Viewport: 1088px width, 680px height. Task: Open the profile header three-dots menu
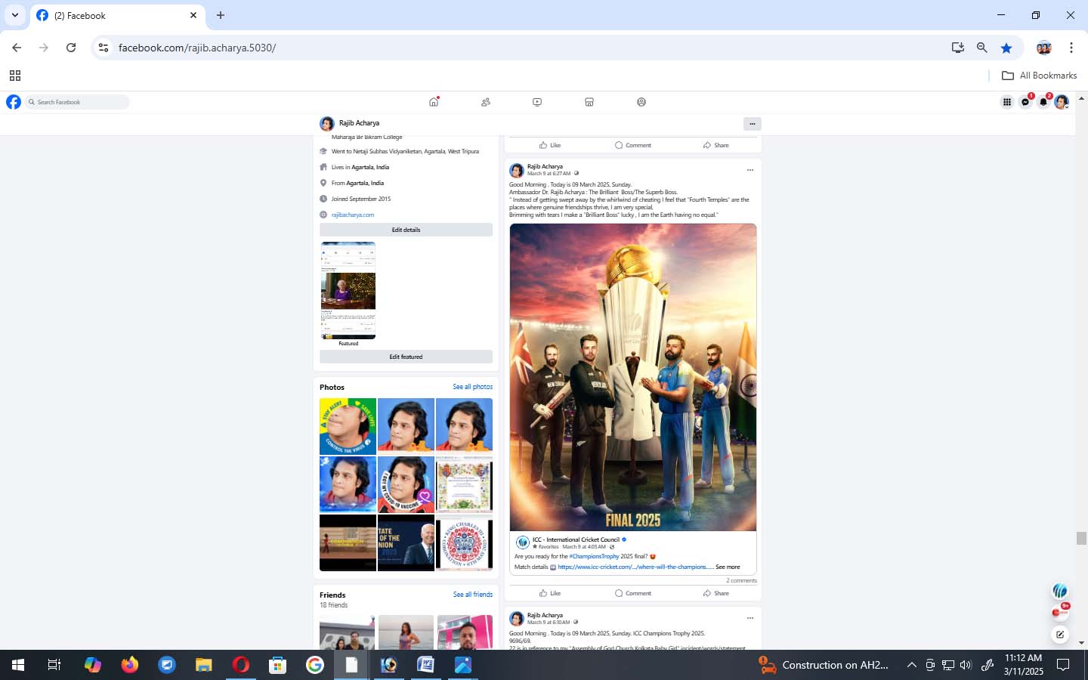(x=752, y=124)
